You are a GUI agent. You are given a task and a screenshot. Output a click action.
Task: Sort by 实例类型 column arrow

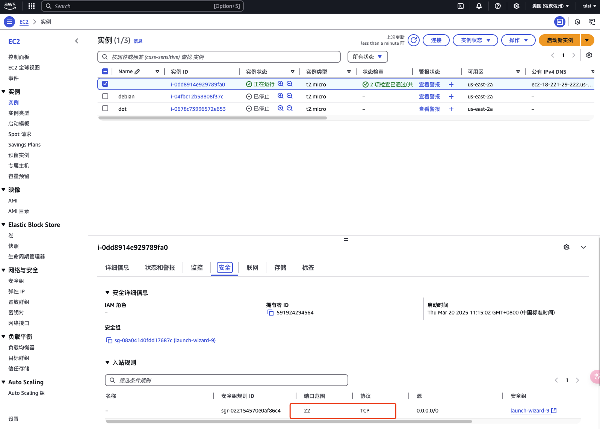tap(349, 72)
